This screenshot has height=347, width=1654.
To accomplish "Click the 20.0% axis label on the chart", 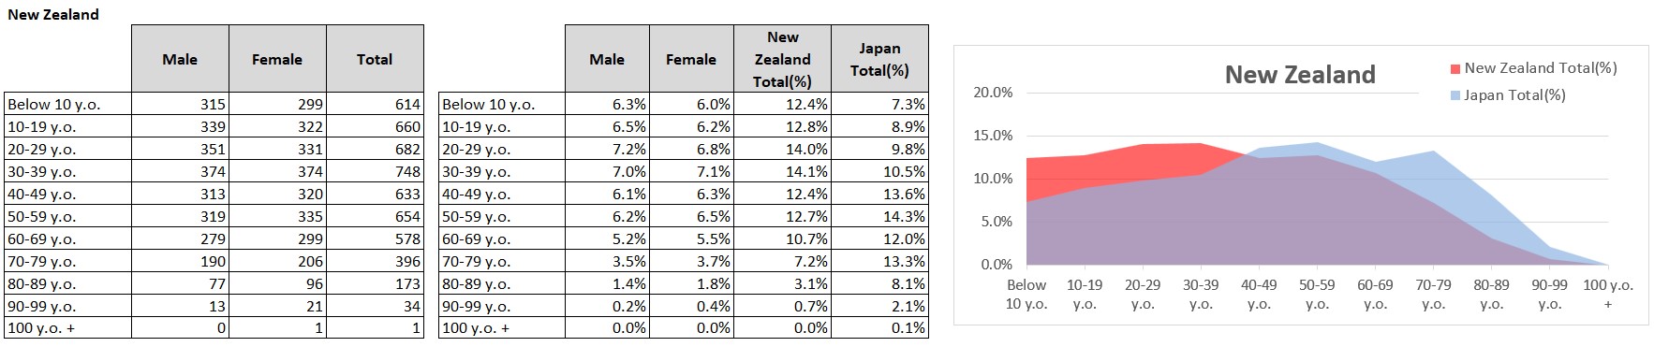I will point(993,93).
